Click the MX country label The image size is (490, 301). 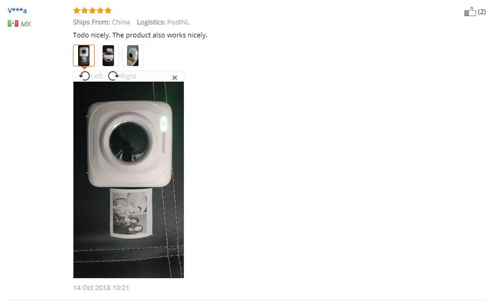click(26, 24)
